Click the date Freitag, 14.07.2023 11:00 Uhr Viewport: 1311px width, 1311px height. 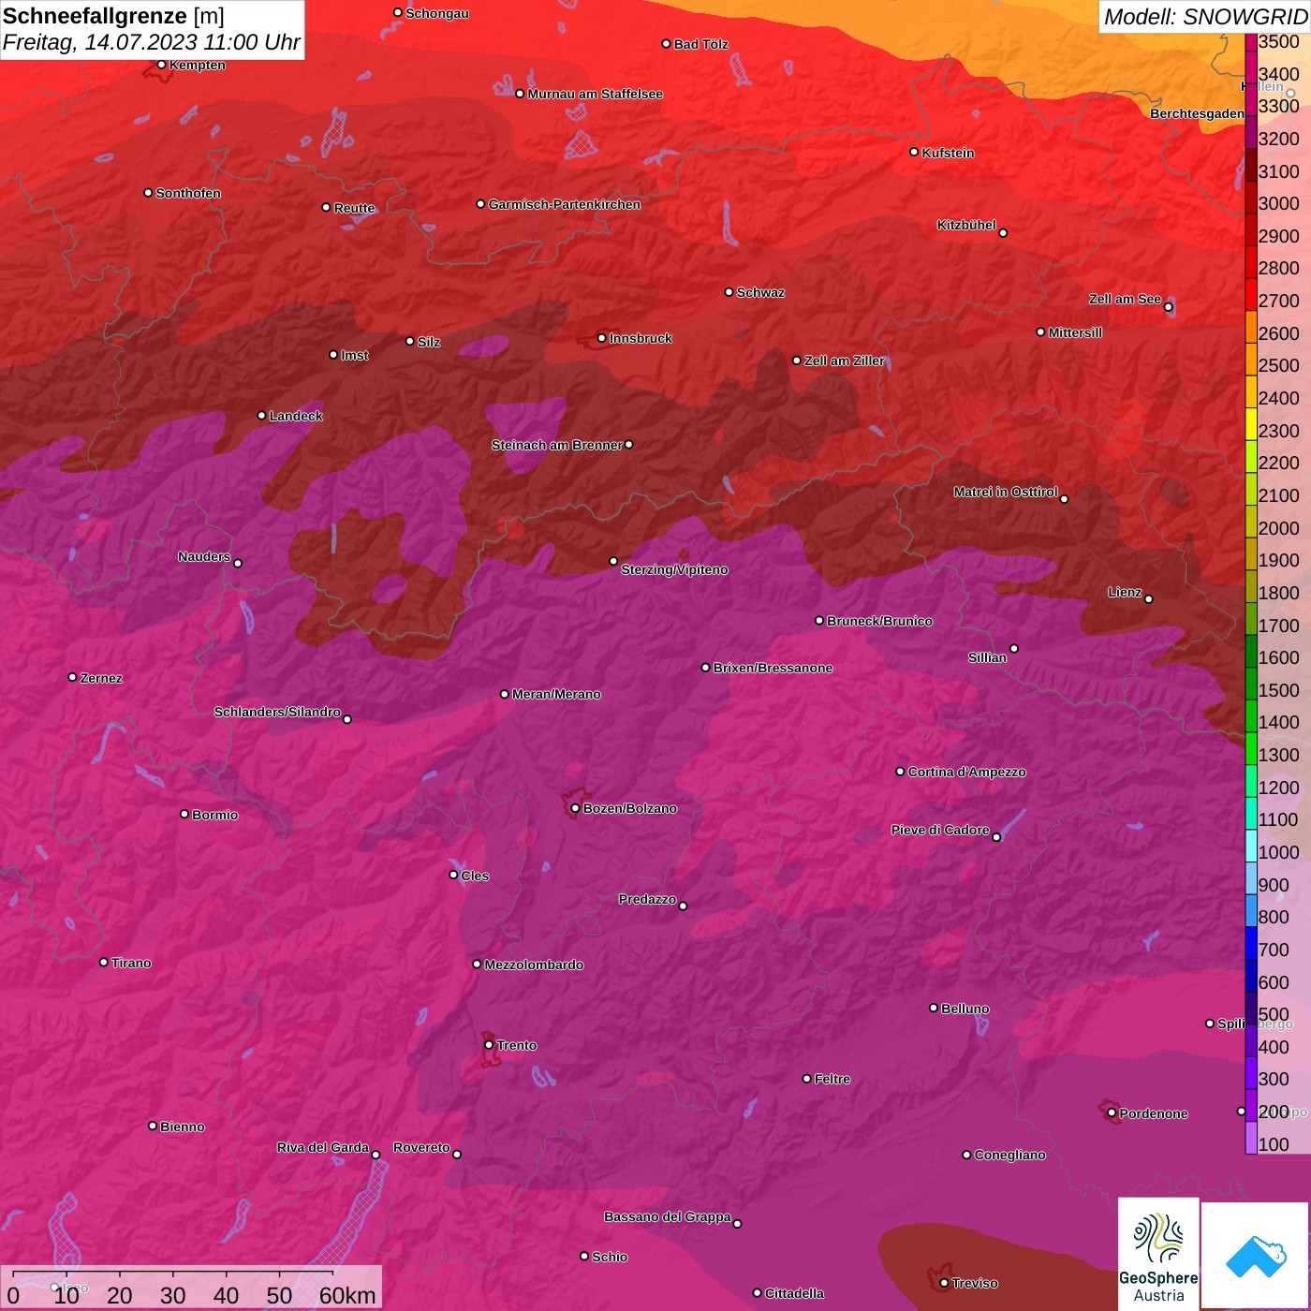[x=151, y=42]
